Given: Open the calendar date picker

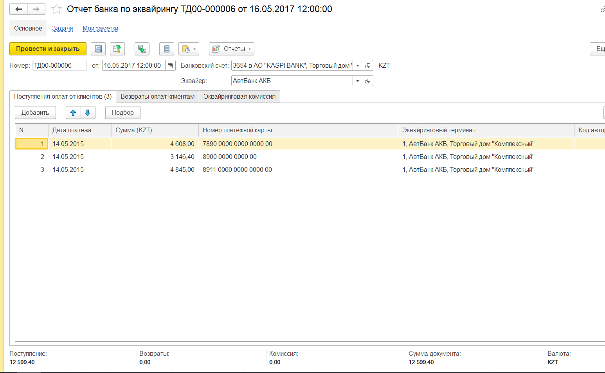Looking at the screenshot, I should point(170,66).
